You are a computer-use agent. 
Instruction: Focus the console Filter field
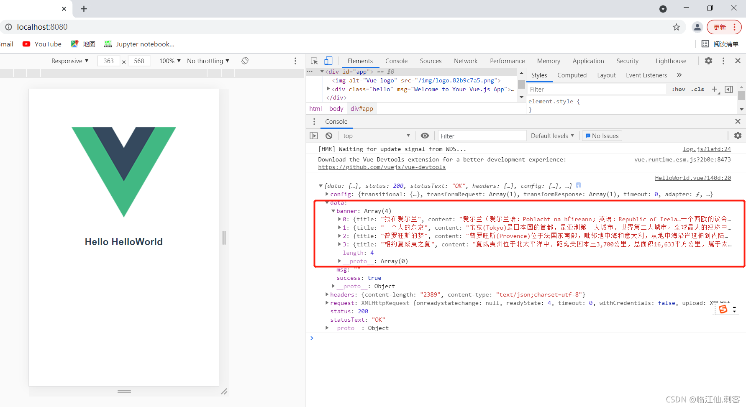point(482,136)
